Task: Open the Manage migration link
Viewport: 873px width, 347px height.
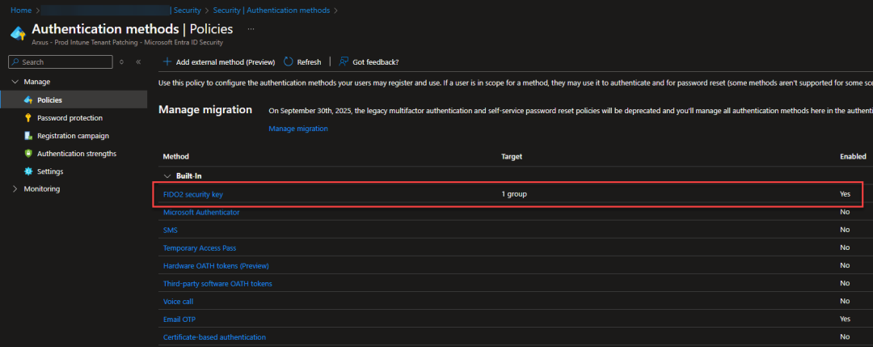Action: tap(298, 129)
